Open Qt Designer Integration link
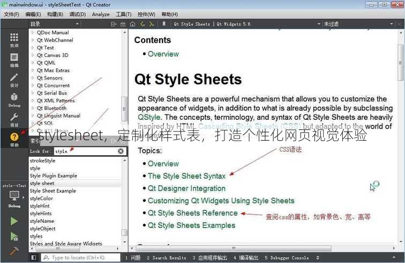 (186, 188)
